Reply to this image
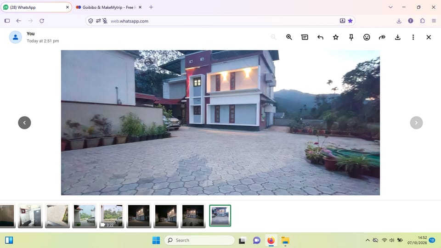 320,37
